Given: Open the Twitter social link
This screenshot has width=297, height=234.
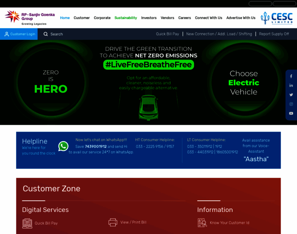Looking at the screenshot, I should point(291,95).
